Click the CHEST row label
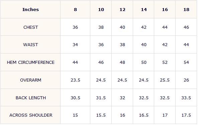The height and width of the screenshot is (125, 198). 30,27
